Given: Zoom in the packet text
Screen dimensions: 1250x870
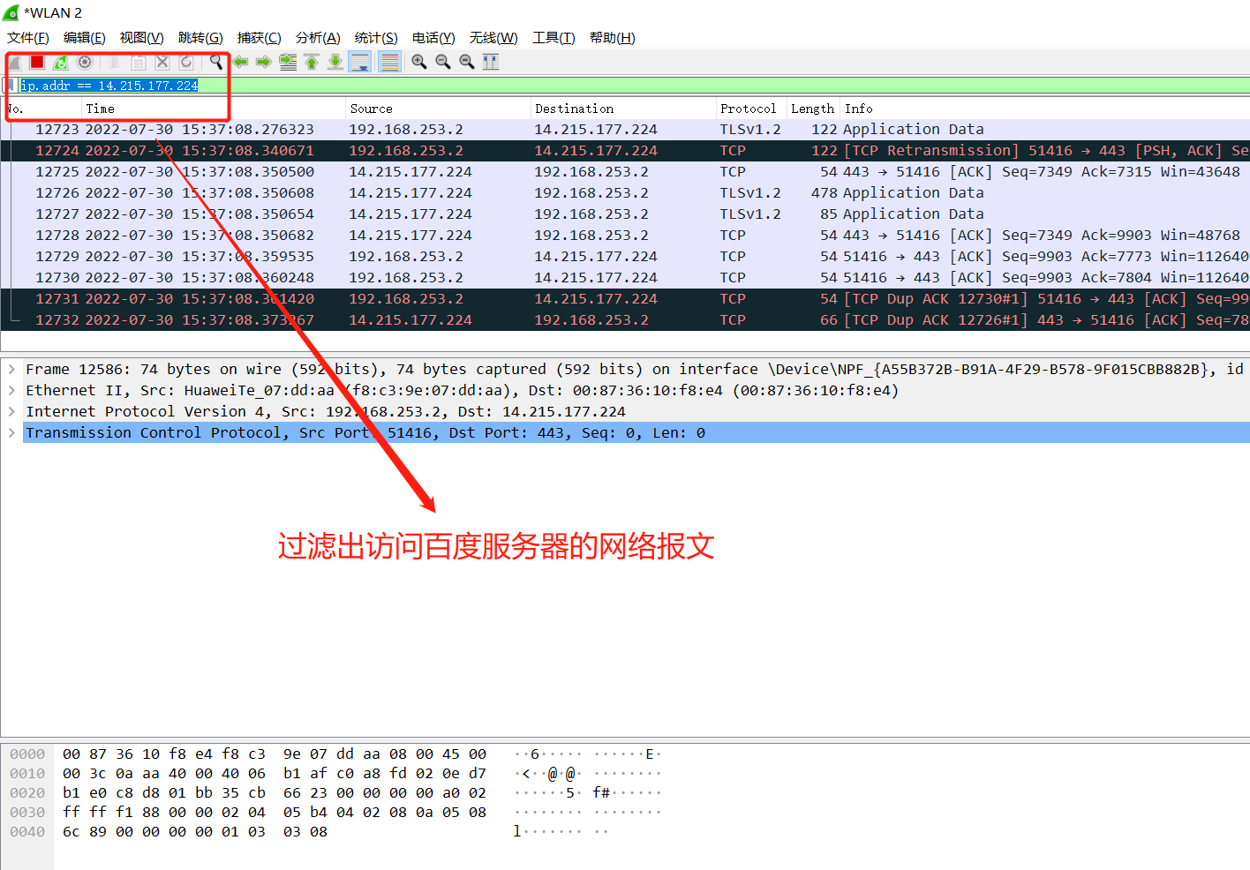Looking at the screenshot, I should (x=419, y=62).
